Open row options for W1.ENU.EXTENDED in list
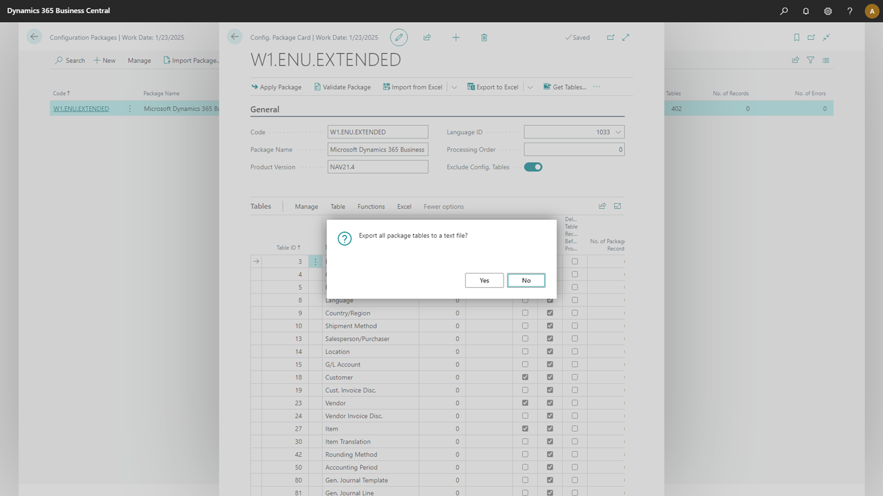This screenshot has width=883, height=496. 130,108
